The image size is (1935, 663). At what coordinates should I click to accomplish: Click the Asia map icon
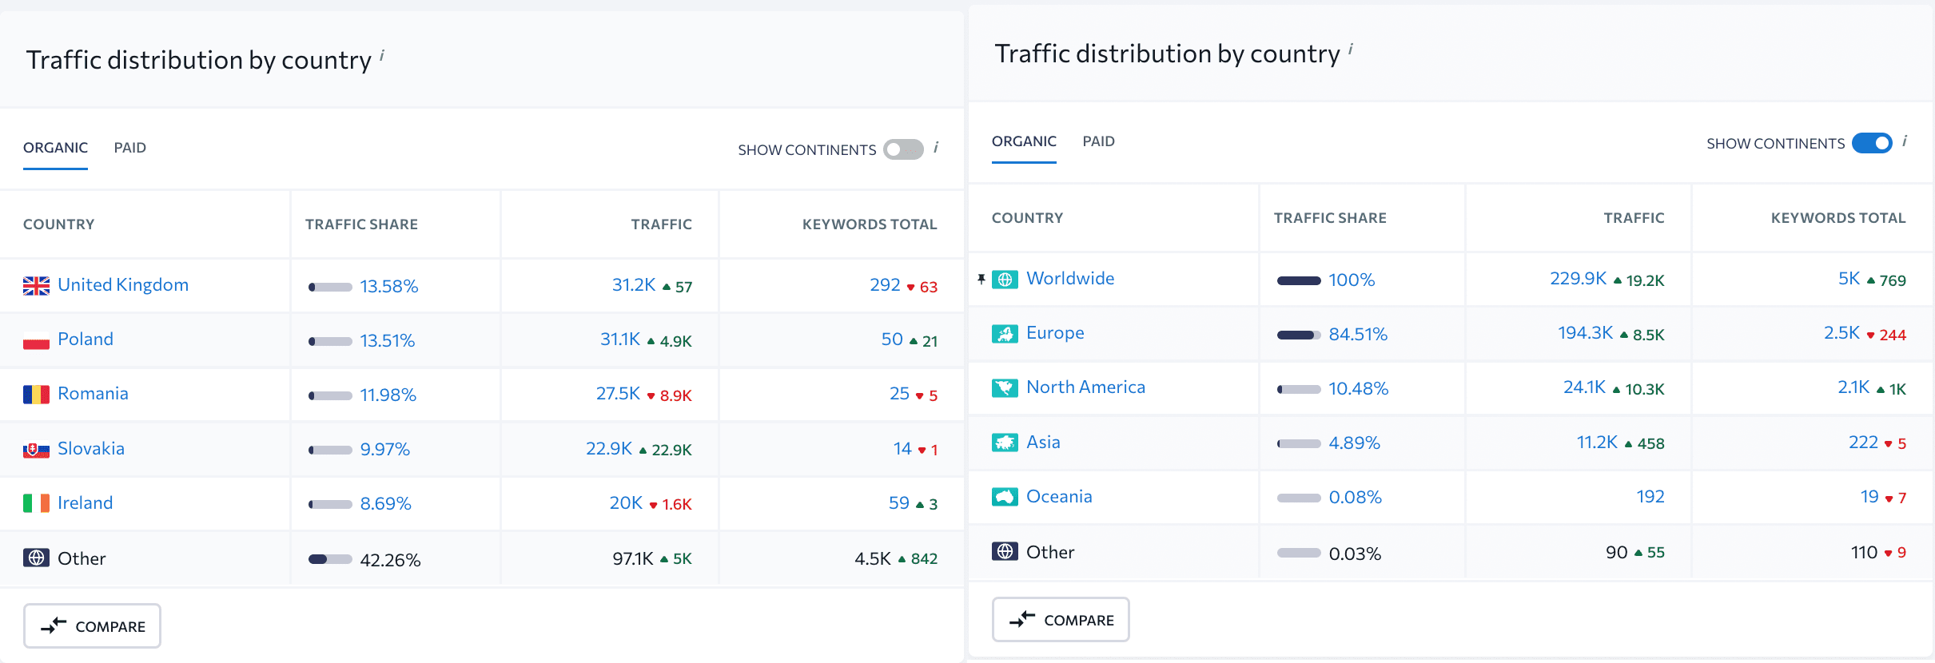pos(1005,443)
